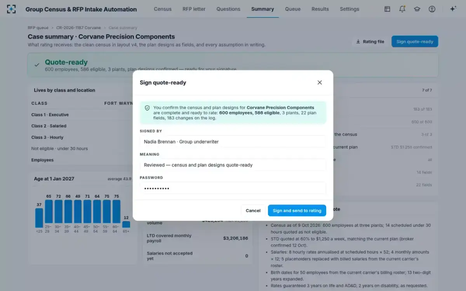Click the 183 of 183 value

(423, 109)
